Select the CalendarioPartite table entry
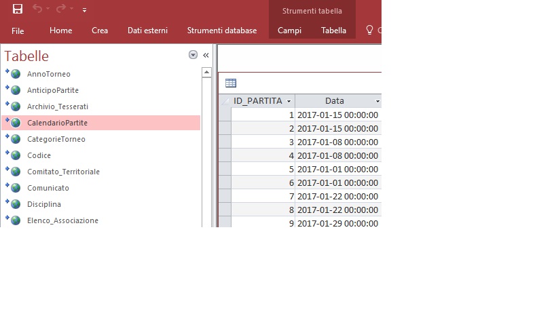The image size is (556, 312). (101, 123)
